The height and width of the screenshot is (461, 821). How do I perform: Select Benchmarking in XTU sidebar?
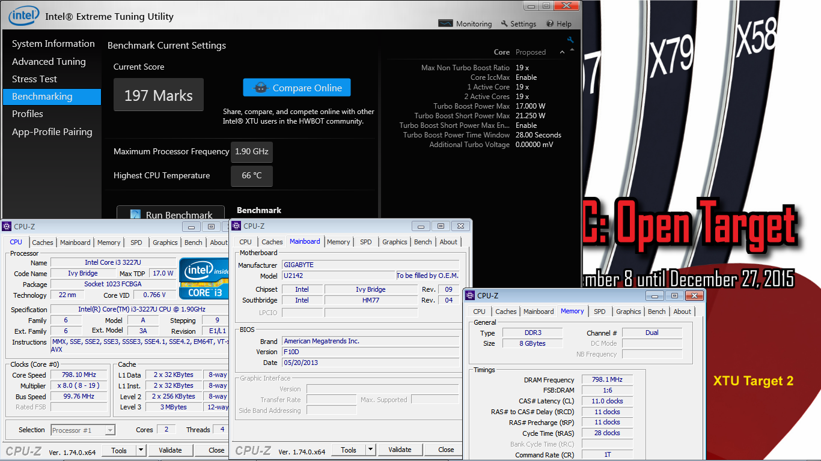[x=52, y=97]
